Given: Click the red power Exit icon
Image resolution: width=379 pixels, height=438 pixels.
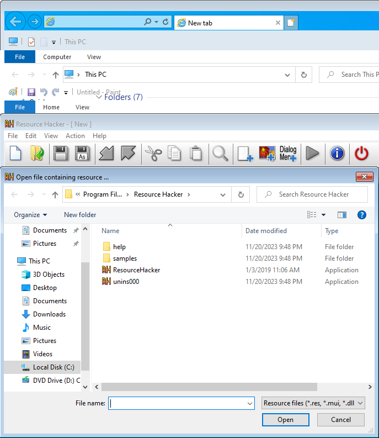Looking at the screenshot, I should [361, 154].
